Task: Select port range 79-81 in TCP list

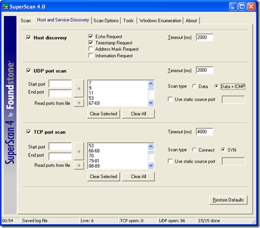Action: point(118,161)
